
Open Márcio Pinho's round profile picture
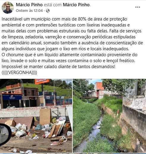coord(8,8)
